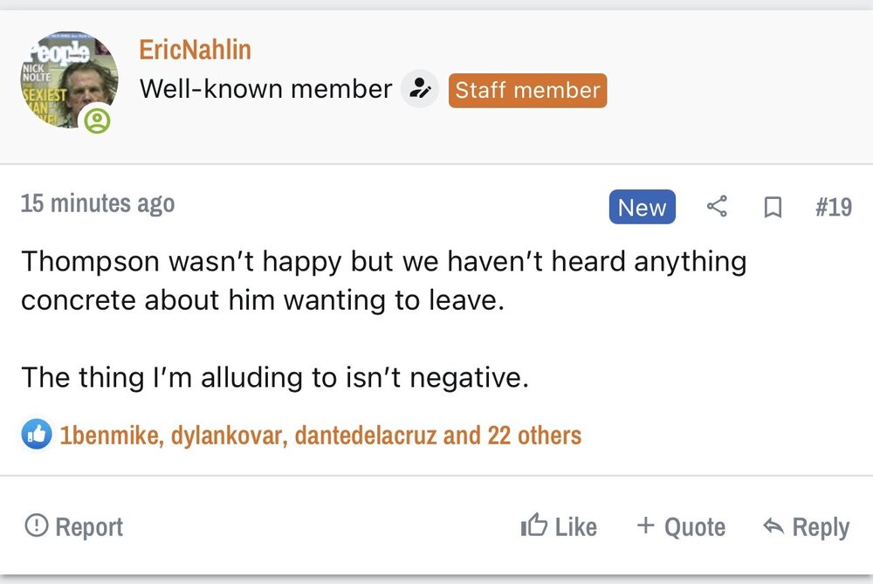Screen dimensions: 873x584
Task: Click the thread starter pencil icon
Action: point(421,89)
